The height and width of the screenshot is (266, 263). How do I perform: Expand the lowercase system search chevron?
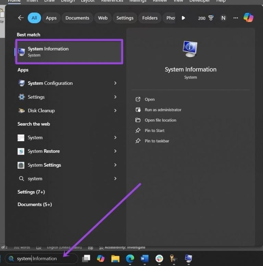coord(115,178)
